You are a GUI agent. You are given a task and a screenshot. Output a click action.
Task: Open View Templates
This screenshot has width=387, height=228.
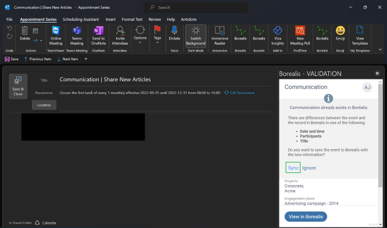click(x=360, y=36)
